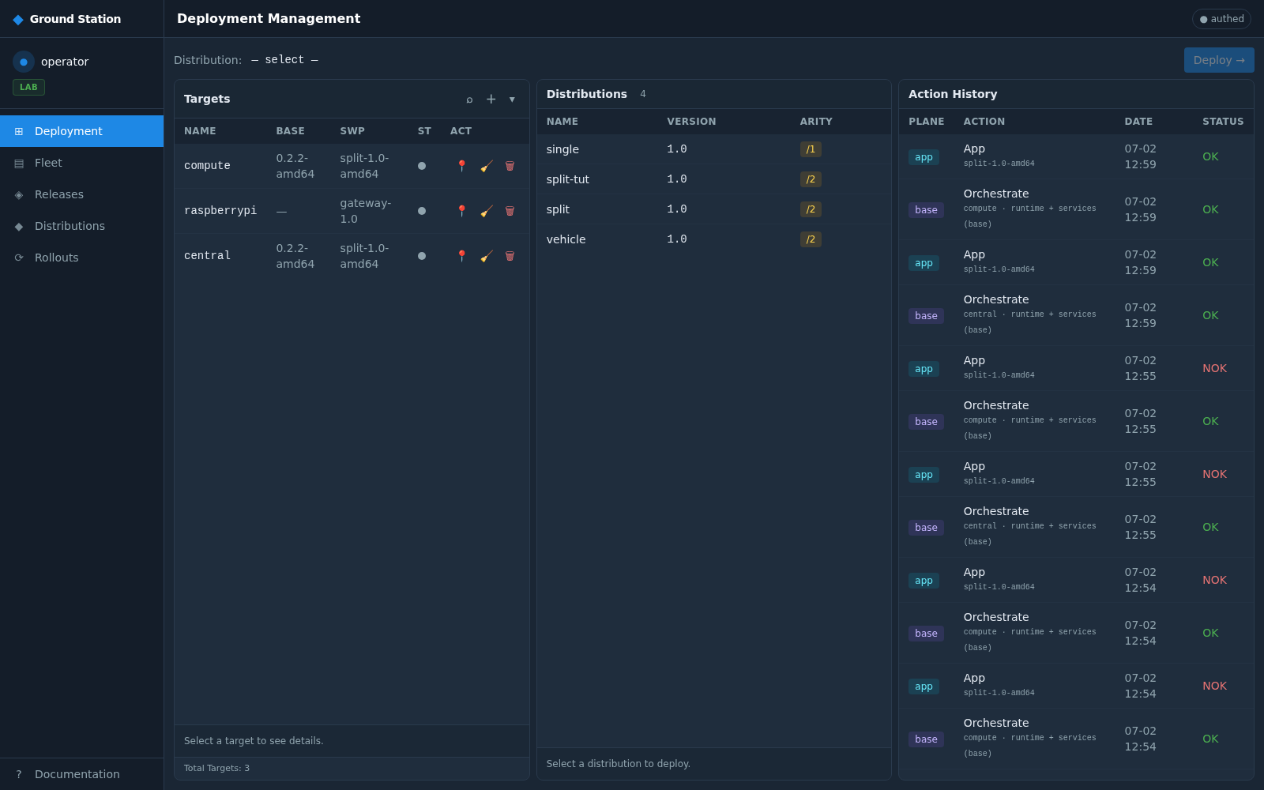Click the broom icon for central target
The width and height of the screenshot is (1264, 790).
coord(487,256)
